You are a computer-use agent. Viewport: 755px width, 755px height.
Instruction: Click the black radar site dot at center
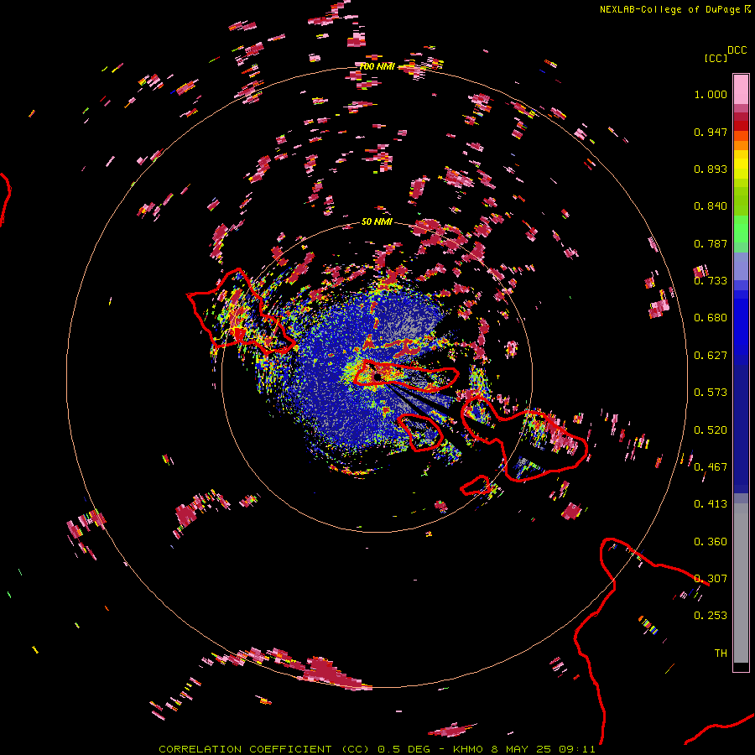point(377,376)
